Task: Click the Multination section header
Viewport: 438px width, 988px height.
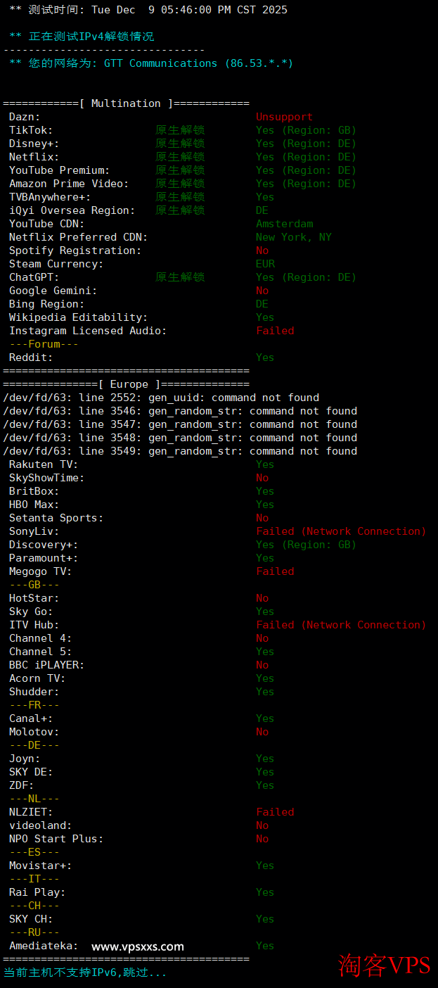Action: [x=126, y=103]
